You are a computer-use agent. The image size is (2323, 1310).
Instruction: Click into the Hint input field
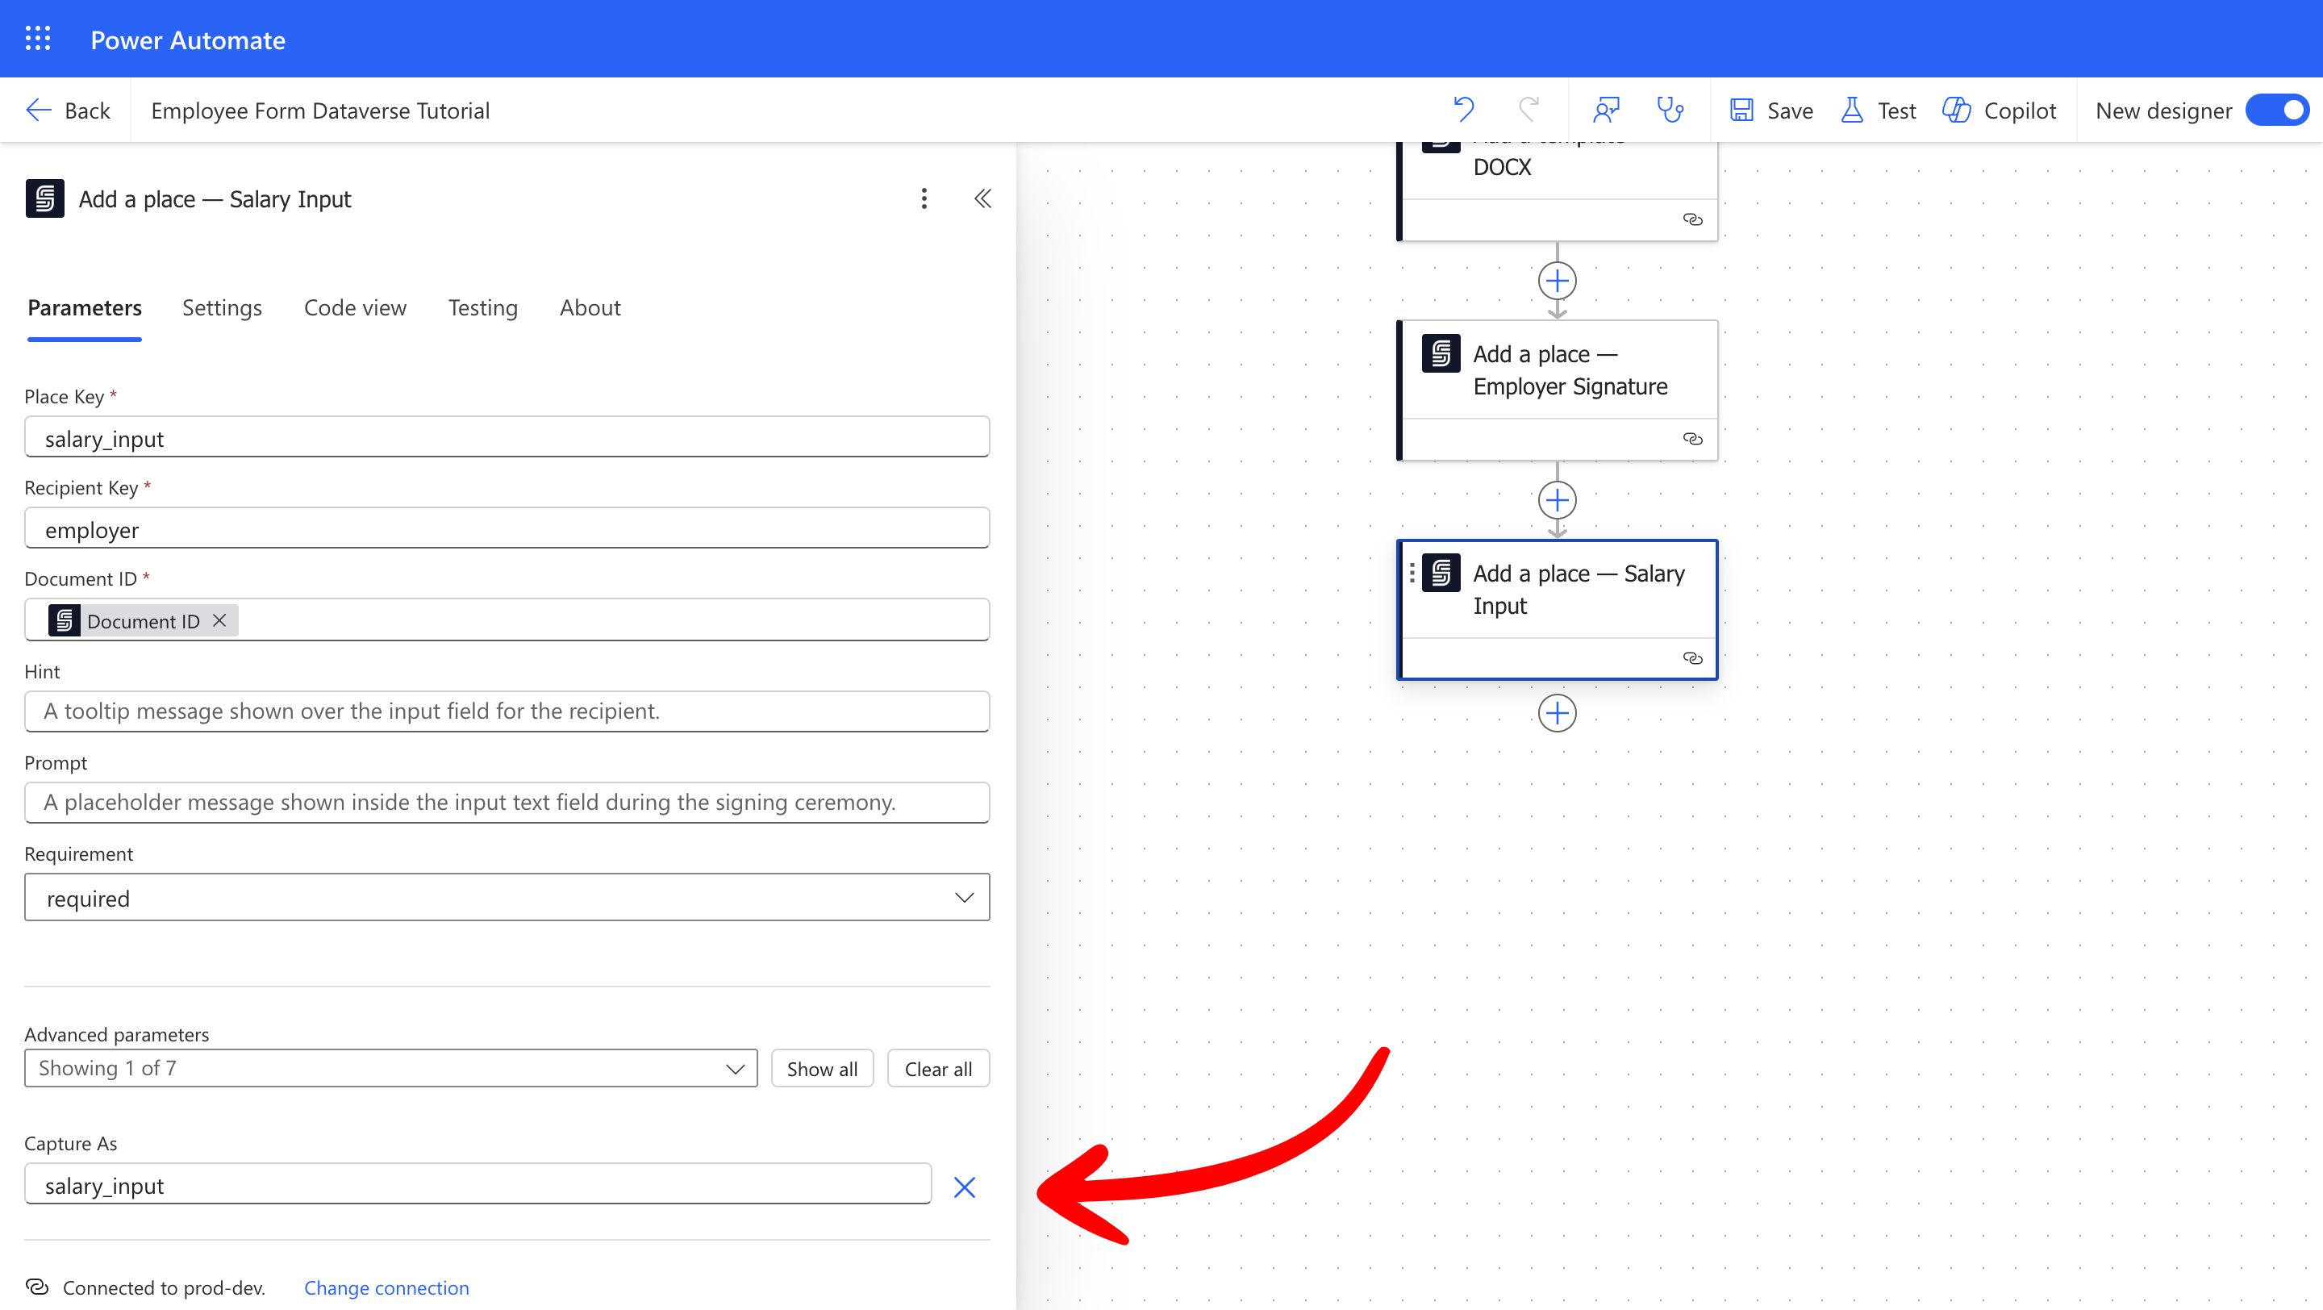coord(507,711)
